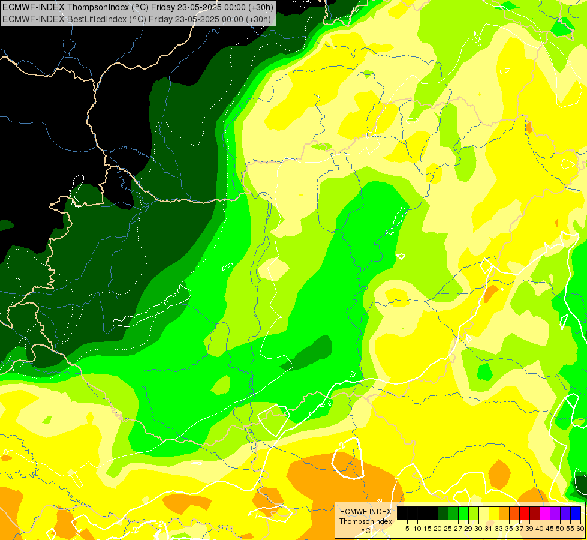
Task: Click the °C unit label in the legend
Action: click(x=366, y=531)
